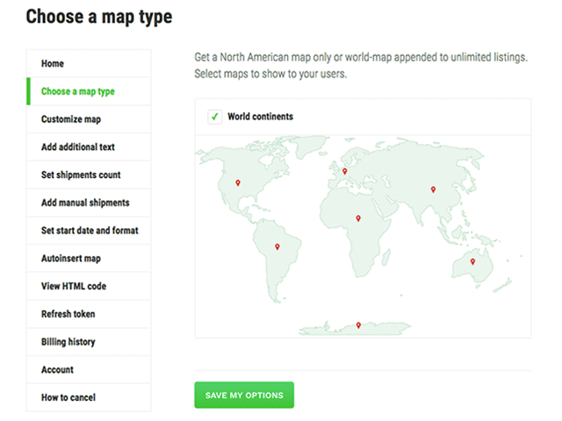The width and height of the screenshot is (562, 421).
Task: Click the Africa map pin
Action: [x=357, y=218]
